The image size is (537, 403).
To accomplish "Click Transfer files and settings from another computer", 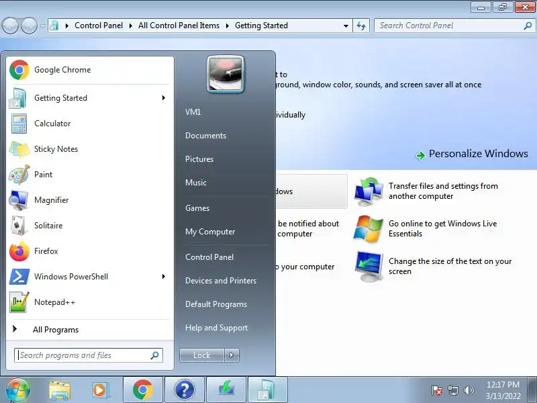I will coord(443,191).
